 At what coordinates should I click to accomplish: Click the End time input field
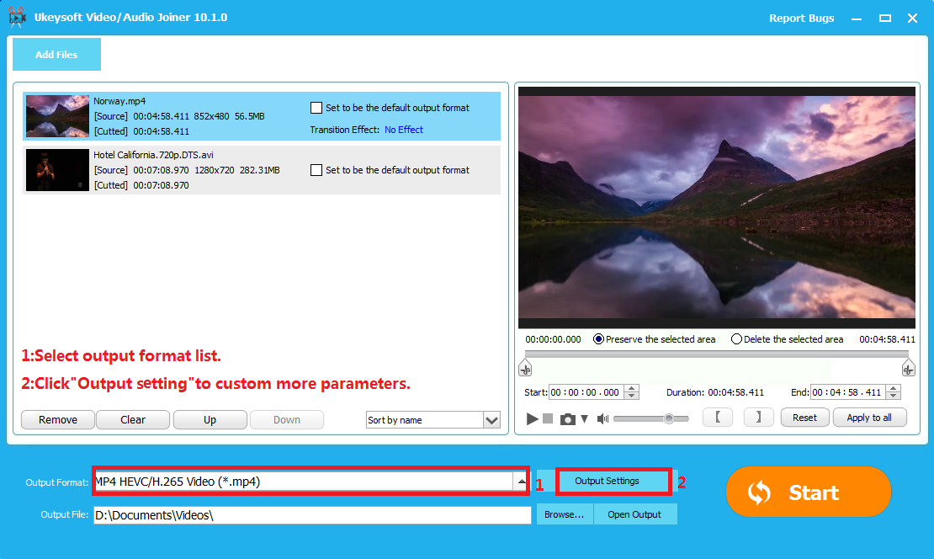pyautogui.click(x=847, y=392)
